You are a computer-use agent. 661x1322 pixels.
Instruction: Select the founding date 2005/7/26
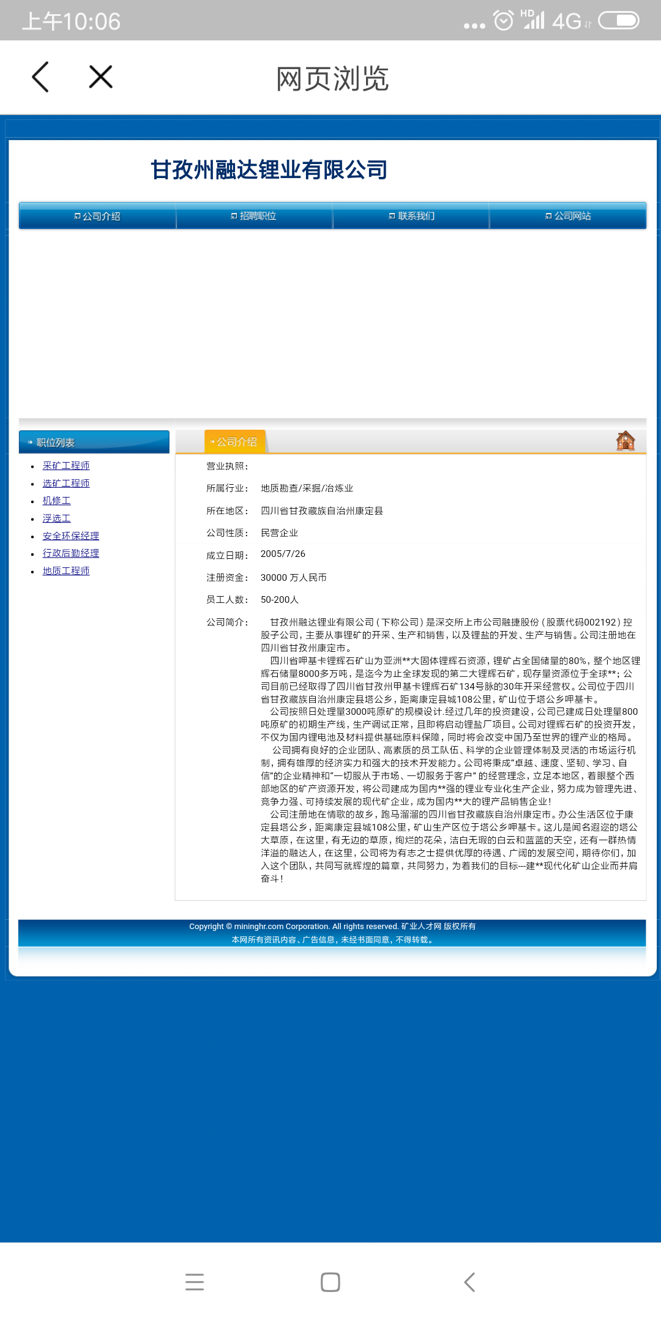tap(283, 554)
